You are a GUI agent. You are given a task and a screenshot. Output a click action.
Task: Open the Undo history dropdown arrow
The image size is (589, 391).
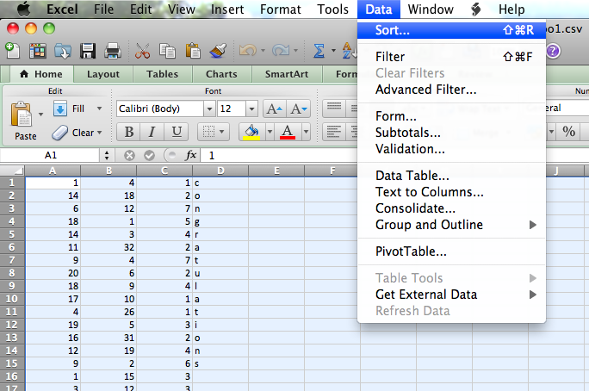click(263, 50)
